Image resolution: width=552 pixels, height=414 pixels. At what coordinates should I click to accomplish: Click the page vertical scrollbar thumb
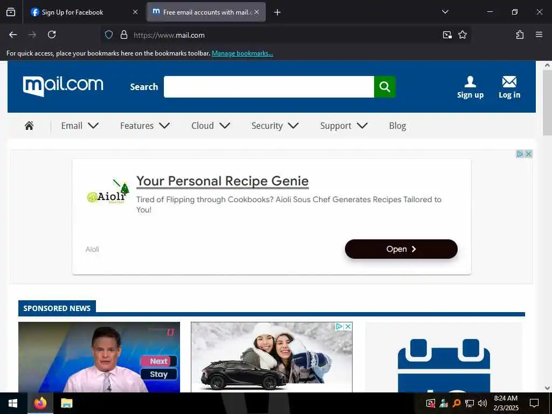[x=548, y=102]
